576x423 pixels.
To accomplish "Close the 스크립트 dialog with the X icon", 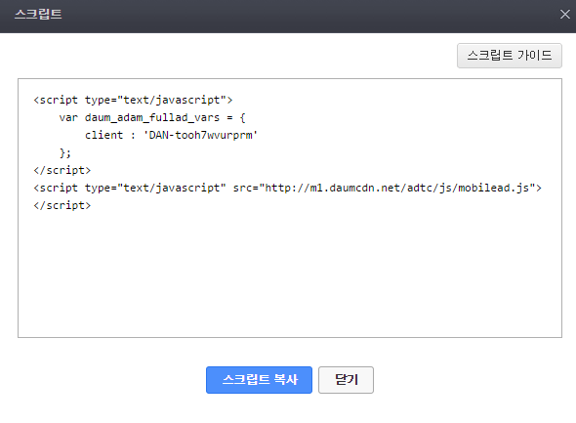I will [564, 15].
